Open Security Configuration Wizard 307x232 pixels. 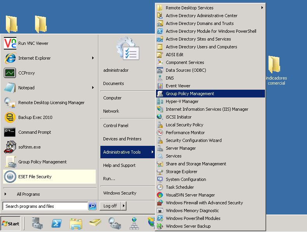[211, 140]
